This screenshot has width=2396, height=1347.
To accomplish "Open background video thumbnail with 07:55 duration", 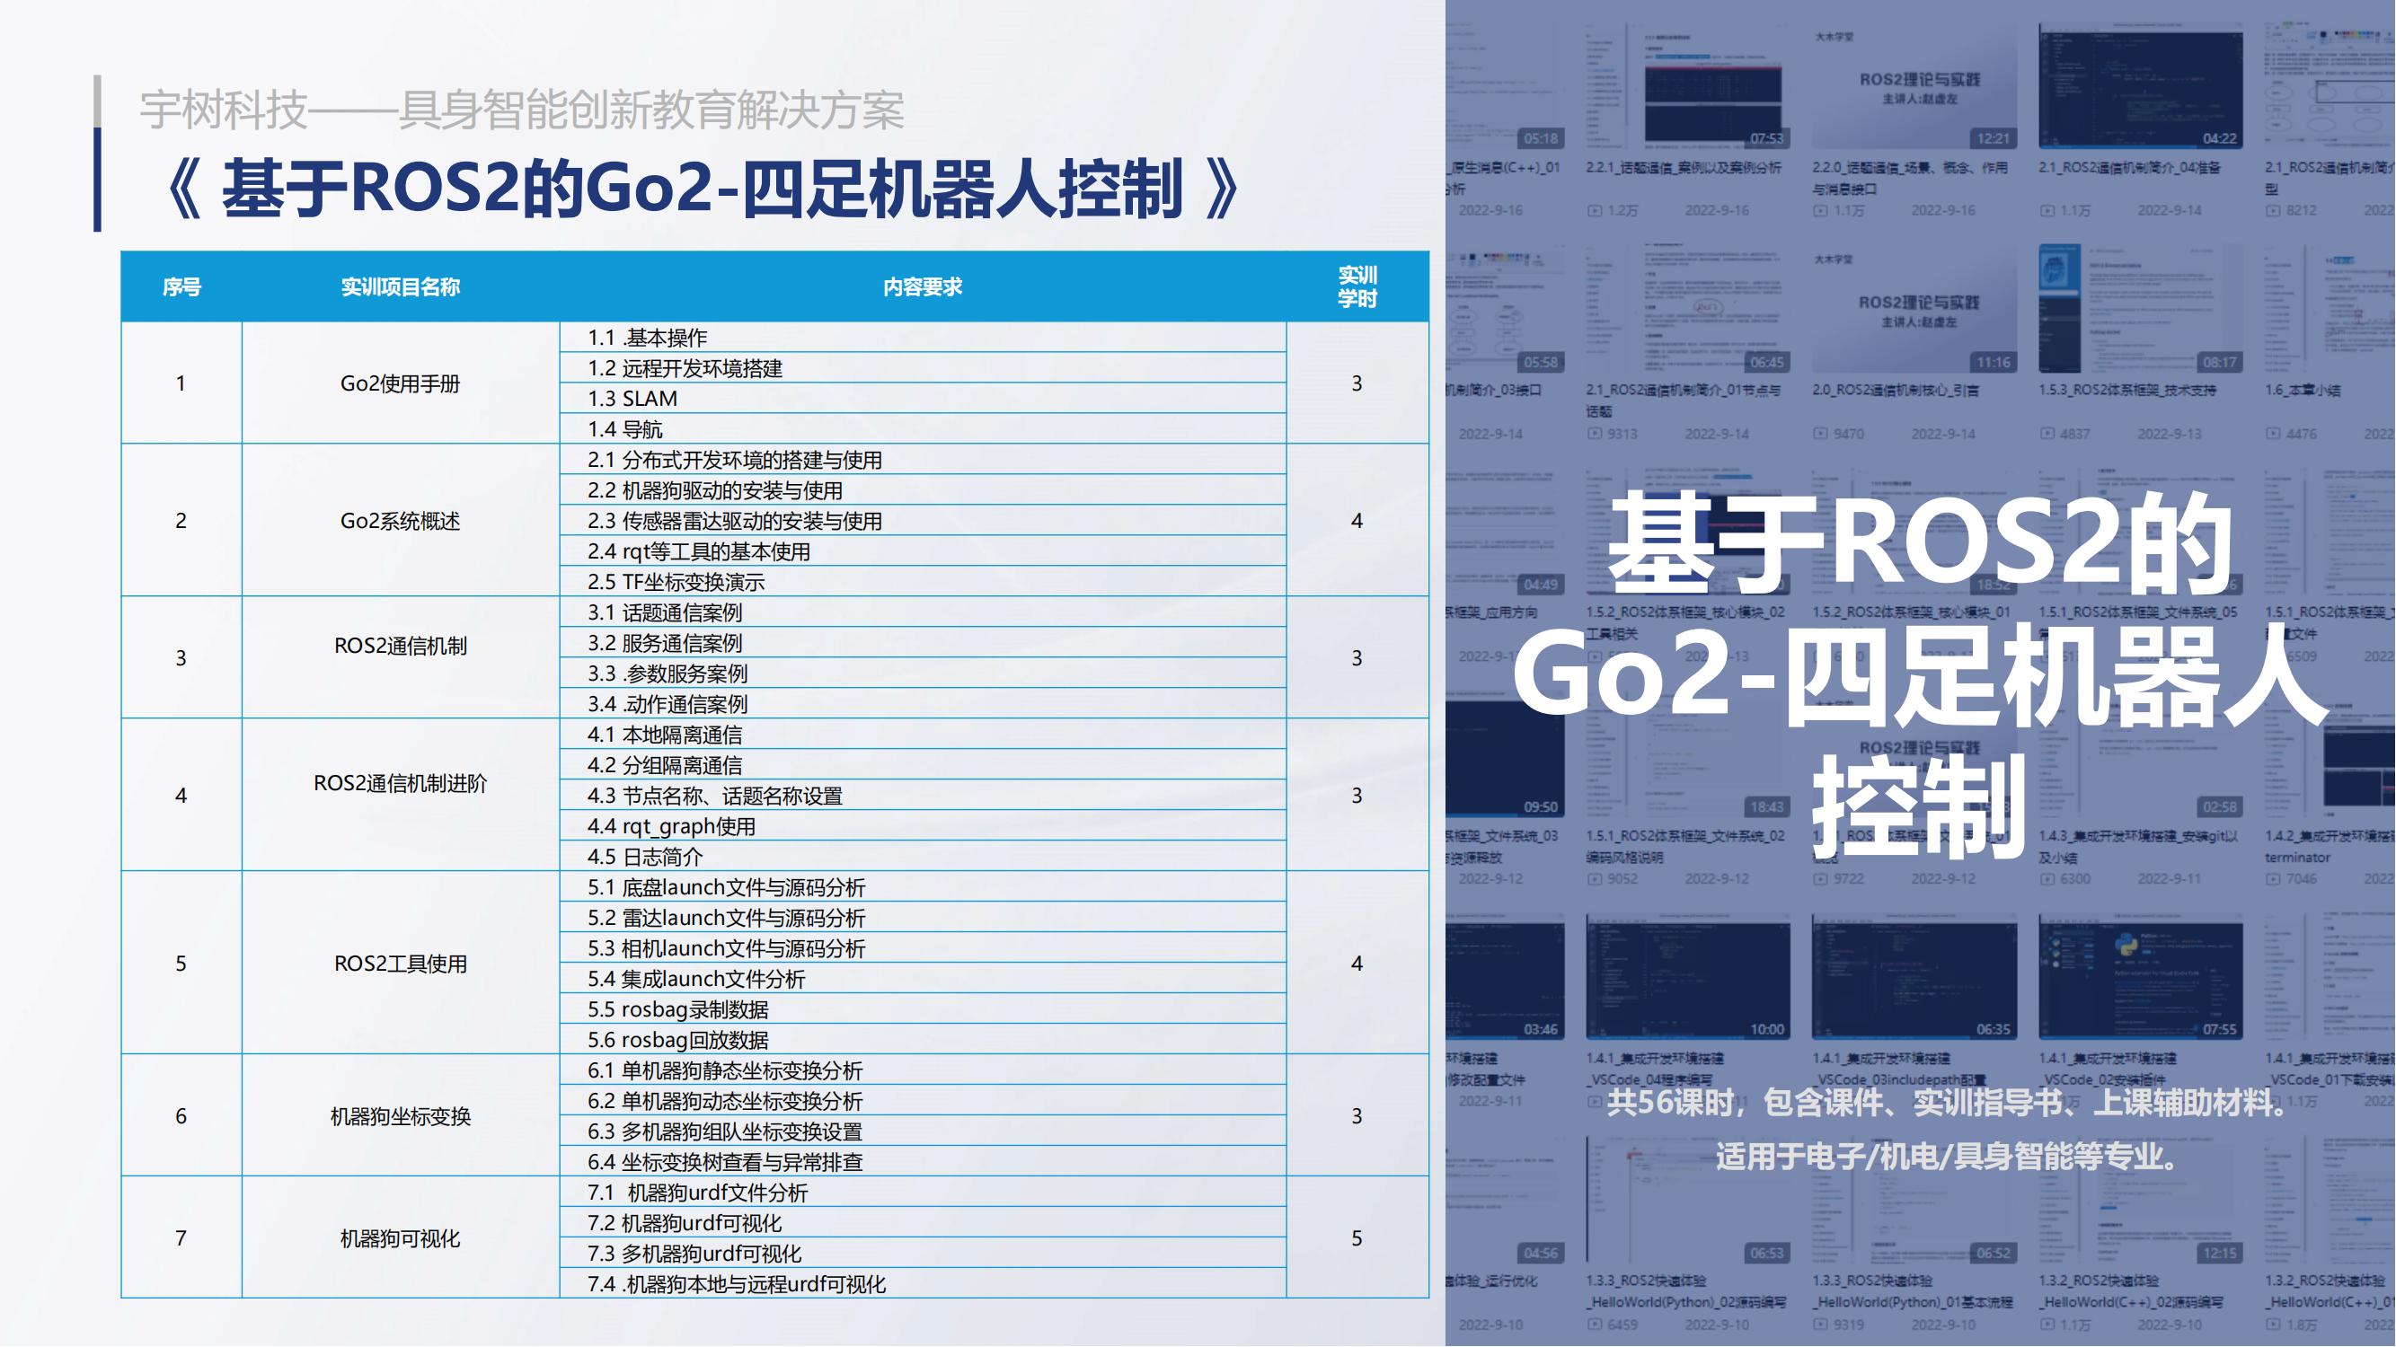I will [2141, 977].
